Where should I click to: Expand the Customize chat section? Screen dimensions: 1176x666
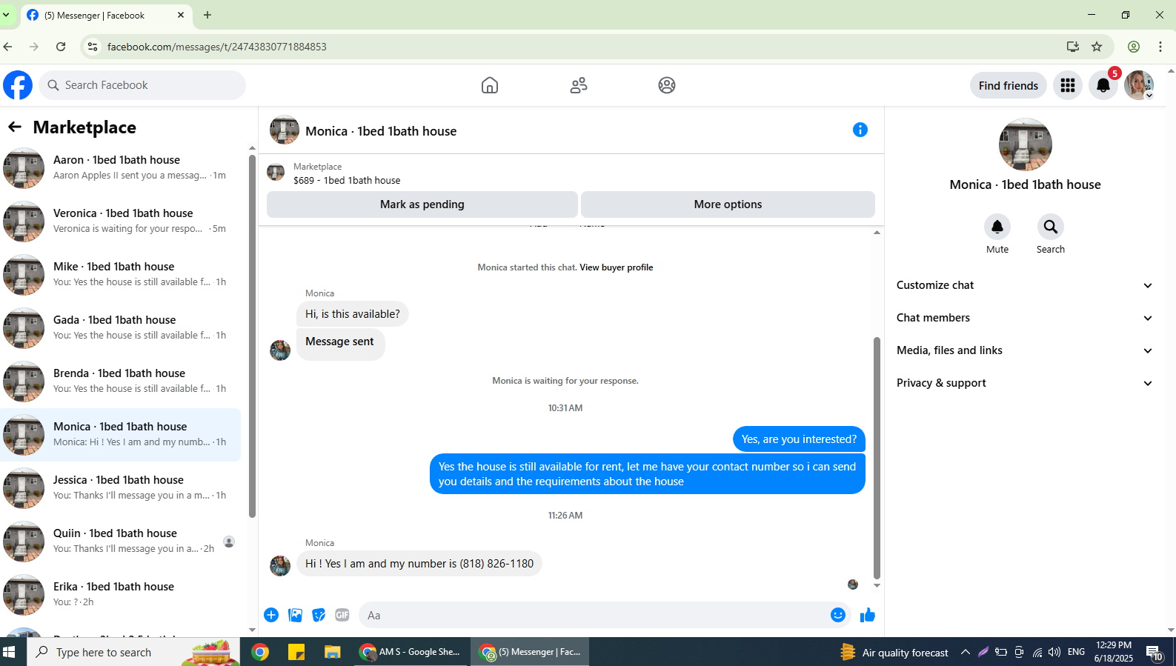[x=1025, y=285]
